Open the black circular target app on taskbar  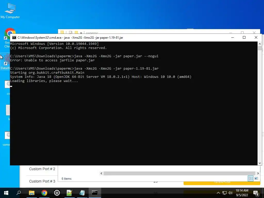[57, 193]
